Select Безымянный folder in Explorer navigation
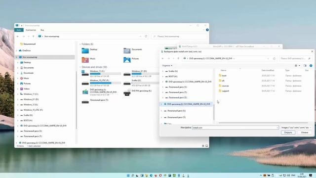 [28, 44]
